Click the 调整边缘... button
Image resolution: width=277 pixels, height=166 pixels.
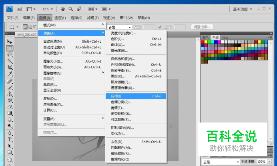click(202, 27)
